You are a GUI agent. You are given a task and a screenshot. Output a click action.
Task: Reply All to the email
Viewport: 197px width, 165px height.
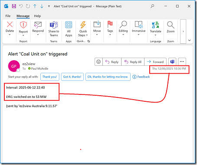tap(133, 62)
